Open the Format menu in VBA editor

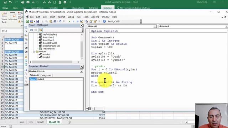[x=61, y=17]
